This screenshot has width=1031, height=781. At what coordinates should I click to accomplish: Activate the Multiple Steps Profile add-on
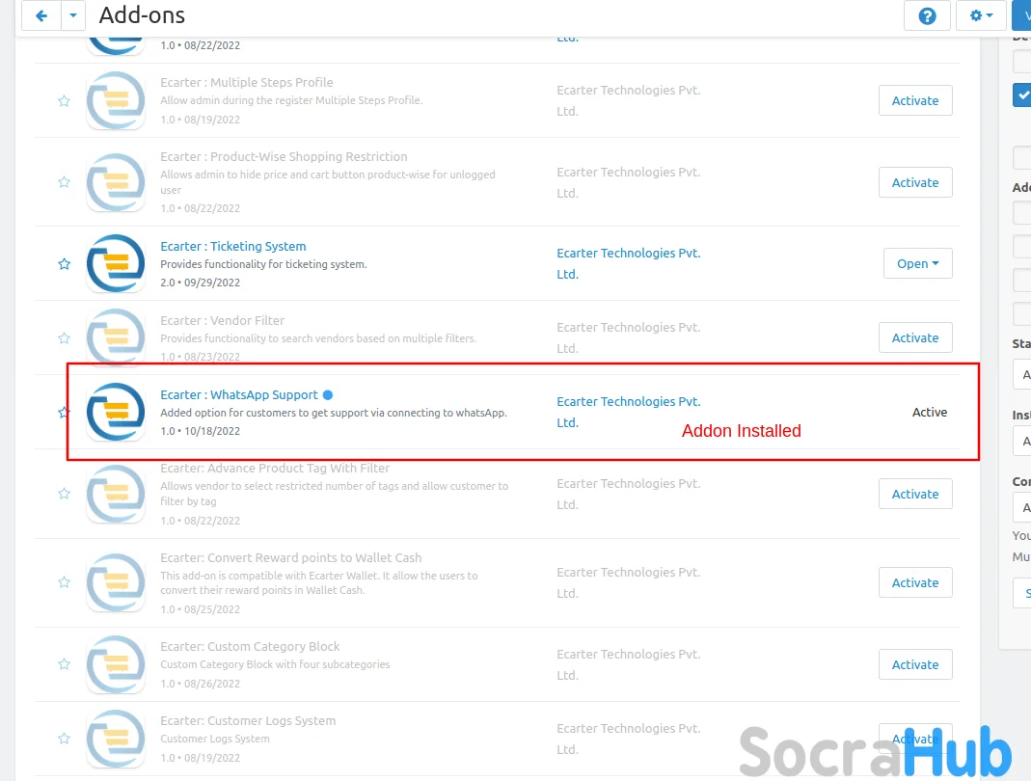click(914, 100)
